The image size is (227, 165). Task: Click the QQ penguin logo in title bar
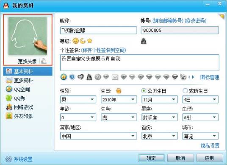pyautogui.click(x=6, y=6)
